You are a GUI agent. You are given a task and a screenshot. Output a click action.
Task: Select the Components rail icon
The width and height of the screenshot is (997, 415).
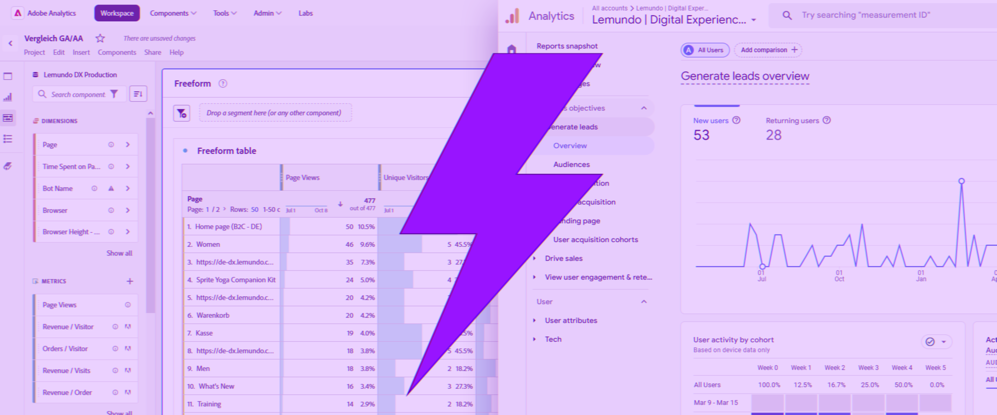point(8,118)
